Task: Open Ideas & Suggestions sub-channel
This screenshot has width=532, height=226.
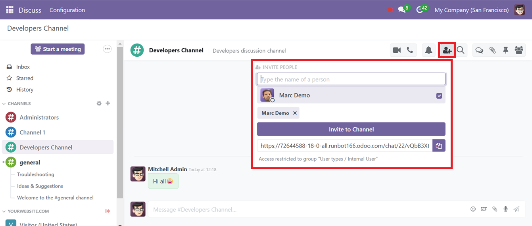Action: pos(40,186)
